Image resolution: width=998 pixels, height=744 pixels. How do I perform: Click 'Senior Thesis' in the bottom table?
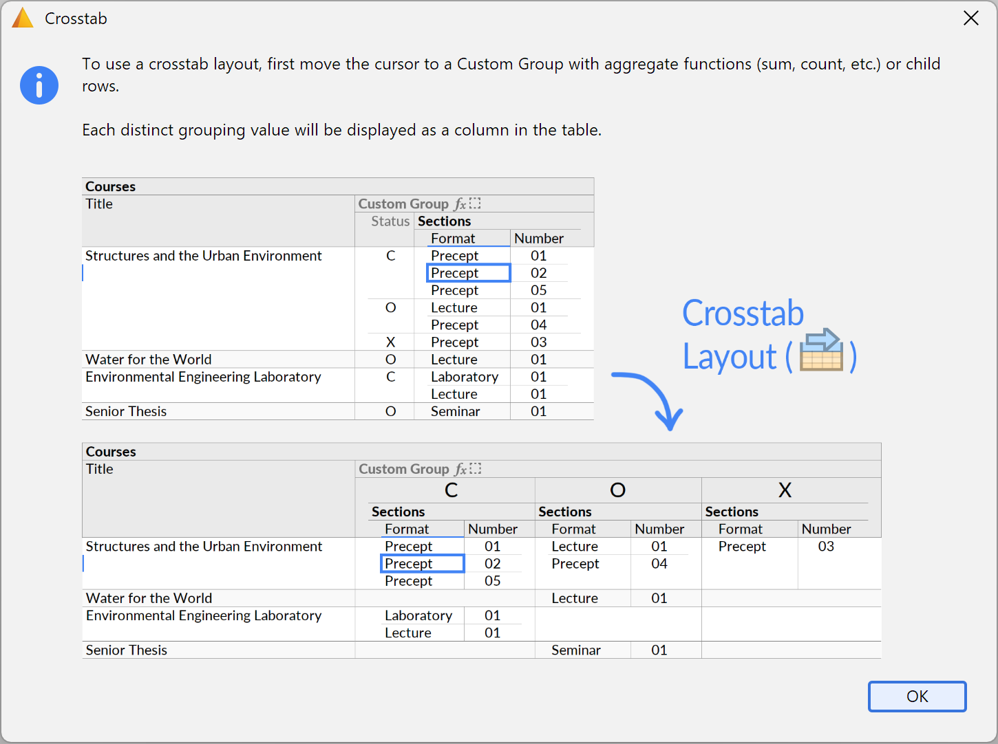coord(127,650)
